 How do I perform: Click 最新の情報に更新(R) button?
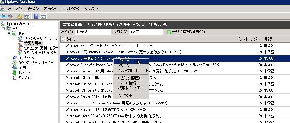(186, 32)
